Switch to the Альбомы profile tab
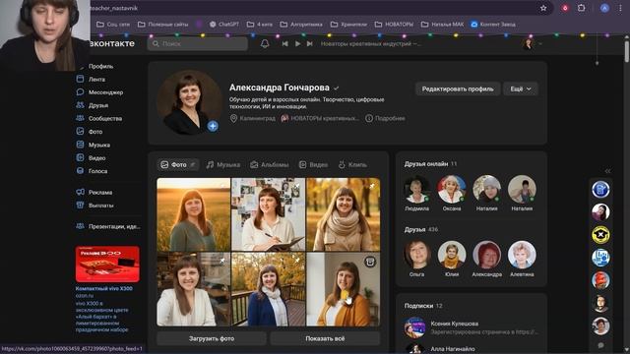Image resolution: width=630 pixels, height=354 pixels. pyautogui.click(x=269, y=164)
